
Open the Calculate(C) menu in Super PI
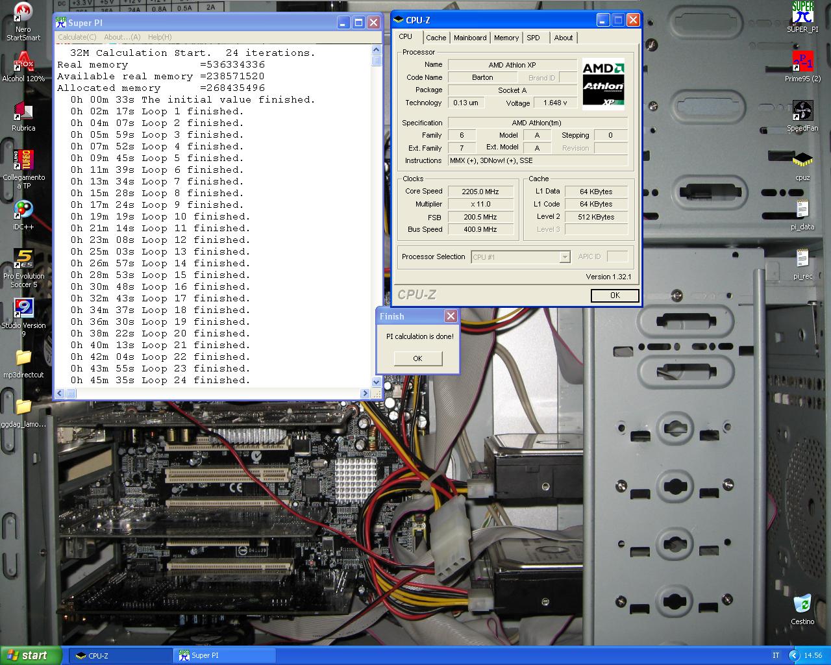(77, 37)
